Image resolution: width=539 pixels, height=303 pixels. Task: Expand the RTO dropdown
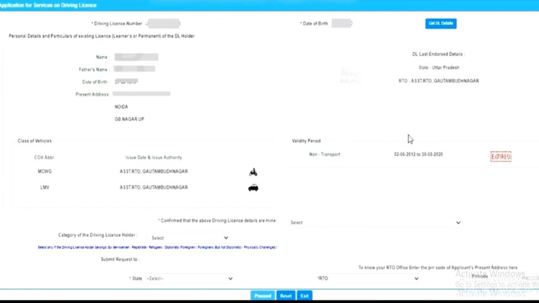(375, 279)
